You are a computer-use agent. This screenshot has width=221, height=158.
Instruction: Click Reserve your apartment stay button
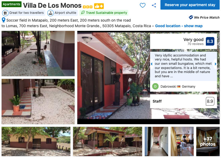pyautogui.click(x=190, y=5)
